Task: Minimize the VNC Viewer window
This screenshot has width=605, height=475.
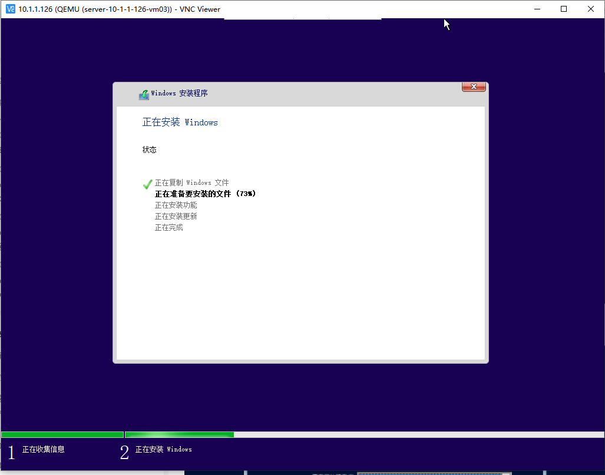Action: click(x=537, y=9)
